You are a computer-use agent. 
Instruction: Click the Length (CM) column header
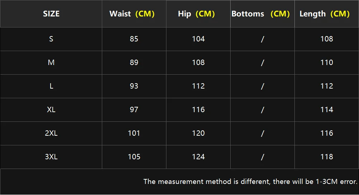325,14
